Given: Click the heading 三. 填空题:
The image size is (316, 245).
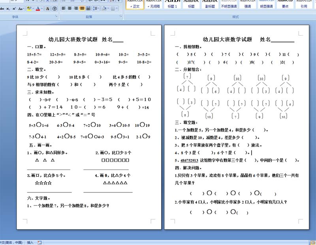Looking at the screenshot, I should coord(186,122).
